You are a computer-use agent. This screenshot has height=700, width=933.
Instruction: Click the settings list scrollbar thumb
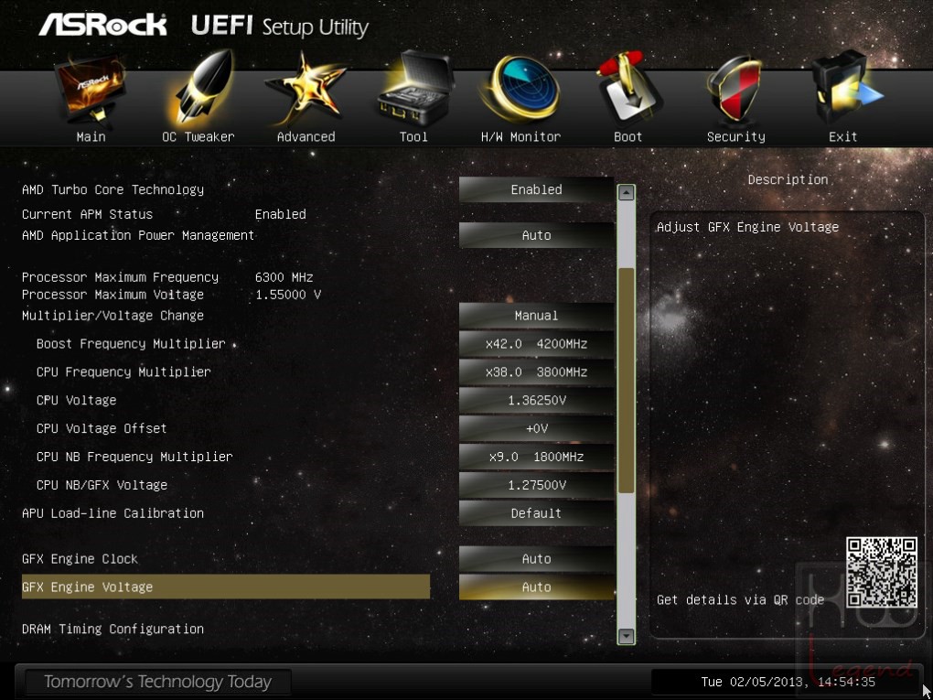[626, 381]
